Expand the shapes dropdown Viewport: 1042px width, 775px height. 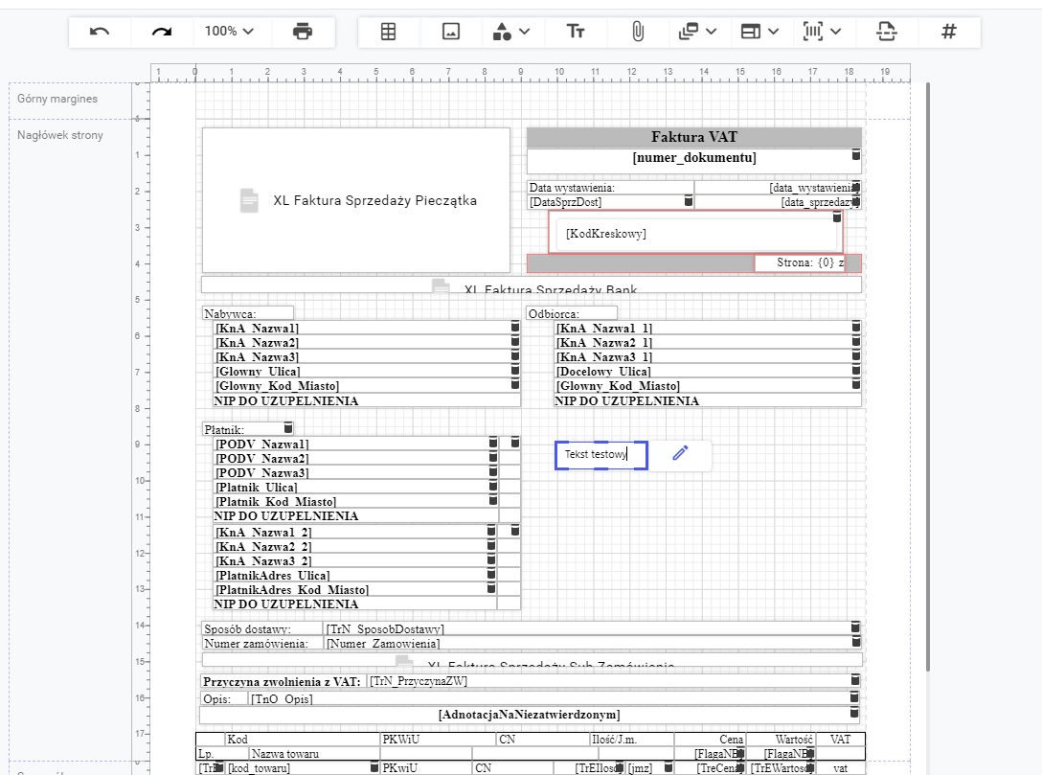[512, 32]
